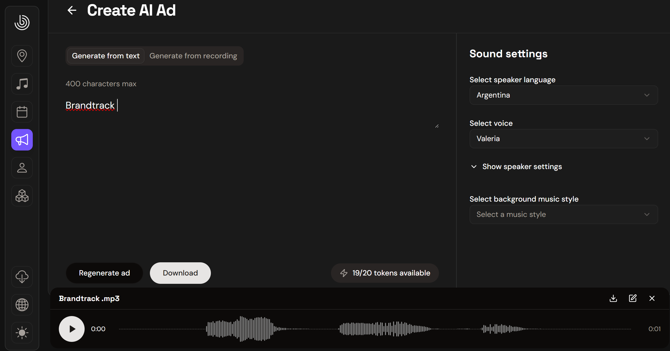Open the background music style dropdown

click(563, 214)
